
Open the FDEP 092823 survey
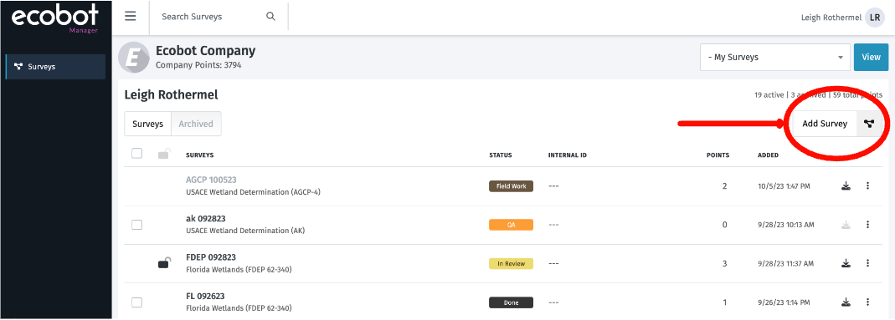pos(211,257)
